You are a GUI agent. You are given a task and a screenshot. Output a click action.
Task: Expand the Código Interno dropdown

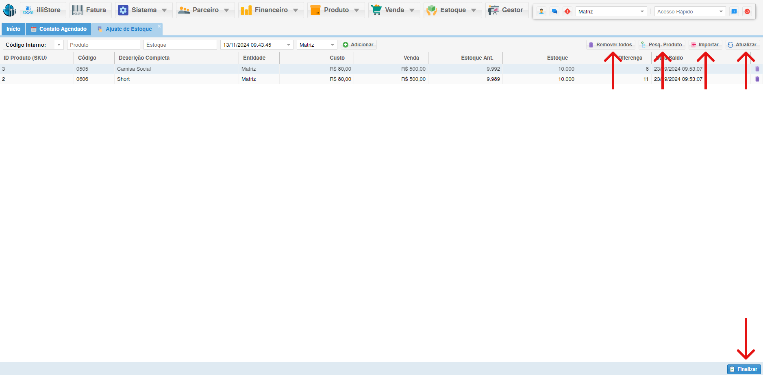(x=59, y=45)
